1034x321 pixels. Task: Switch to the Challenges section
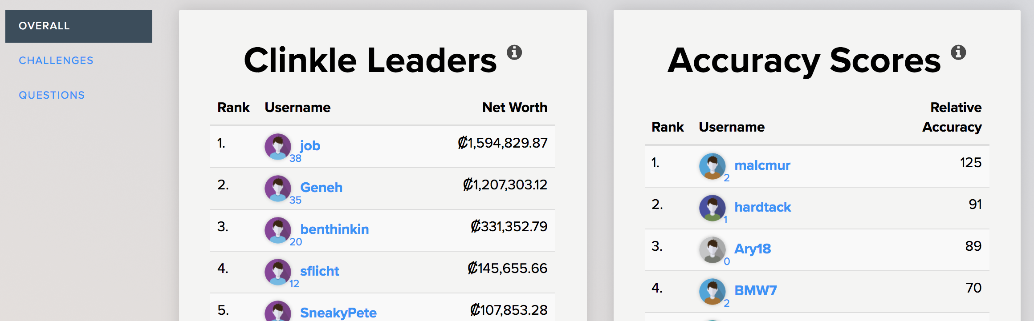coord(56,60)
